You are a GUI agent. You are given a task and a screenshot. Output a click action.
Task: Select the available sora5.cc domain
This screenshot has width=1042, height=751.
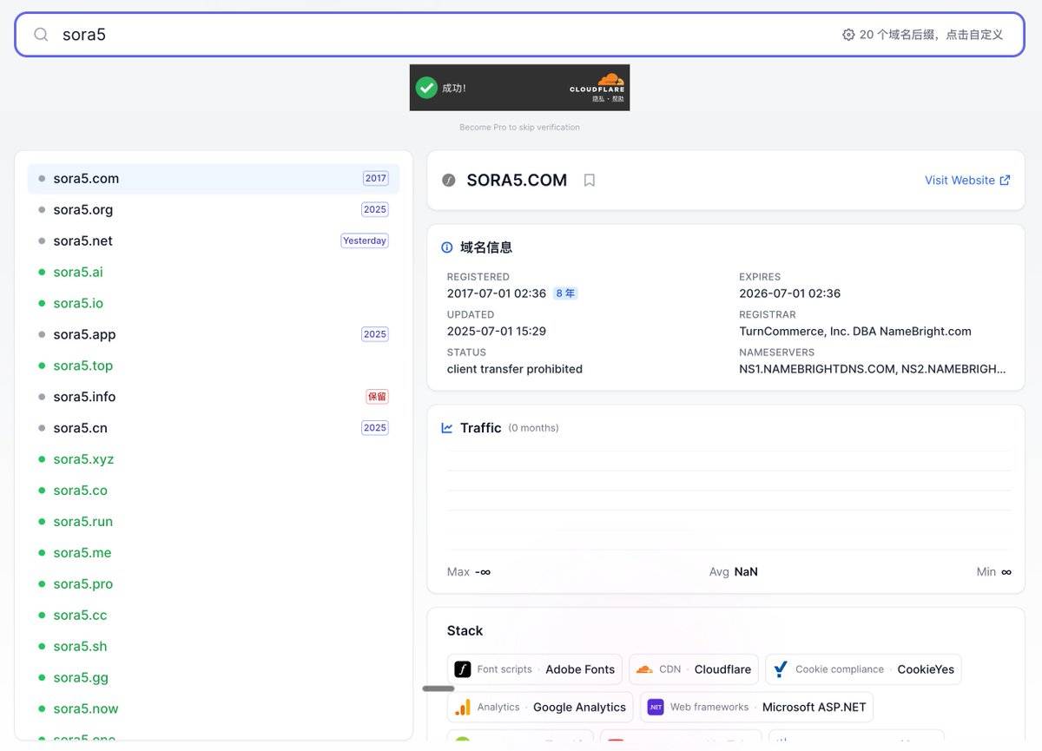pyautogui.click(x=214, y=616)
